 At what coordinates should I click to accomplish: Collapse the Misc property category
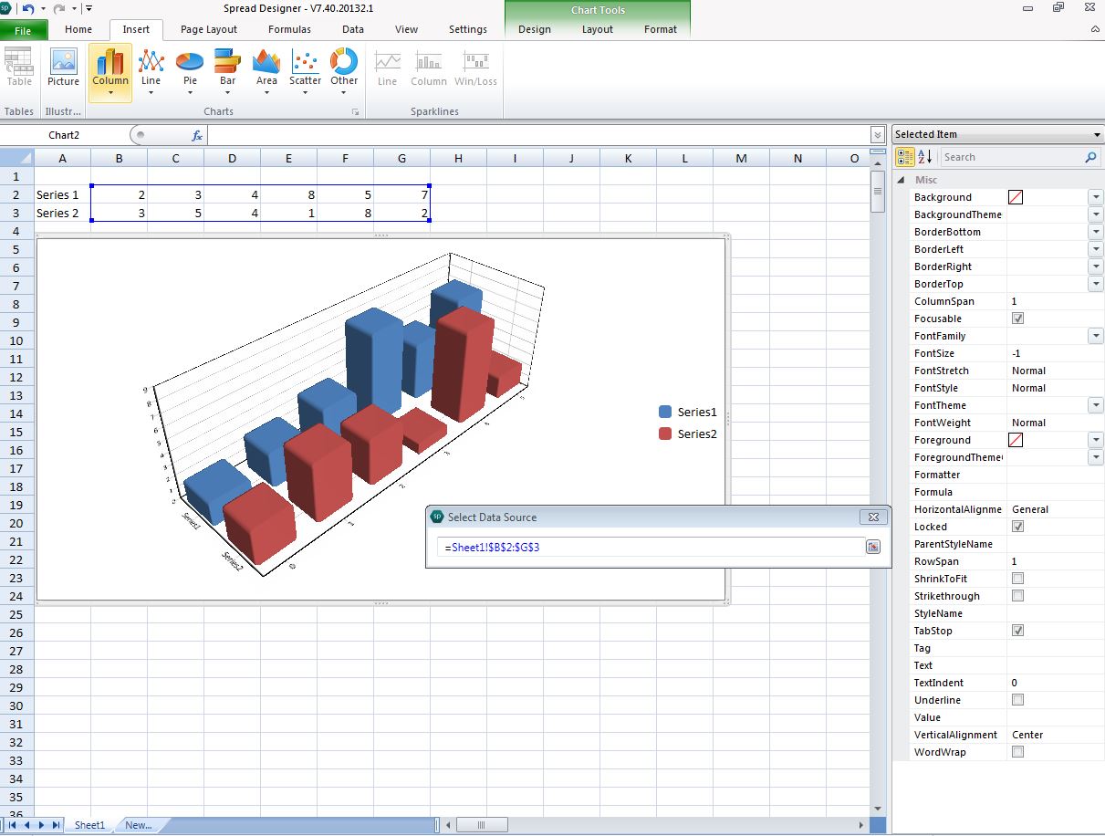(x=902, y=180)
